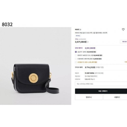Click the 버버리 brand name link

(77, 29)
